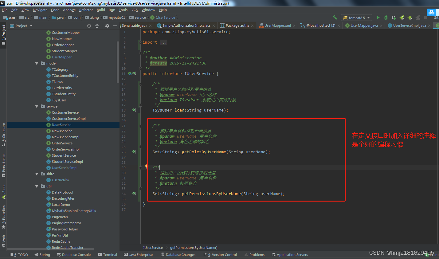Open the Application Servers tool window
This screenshot has width=439, height=259.
(x=290, y=255)
